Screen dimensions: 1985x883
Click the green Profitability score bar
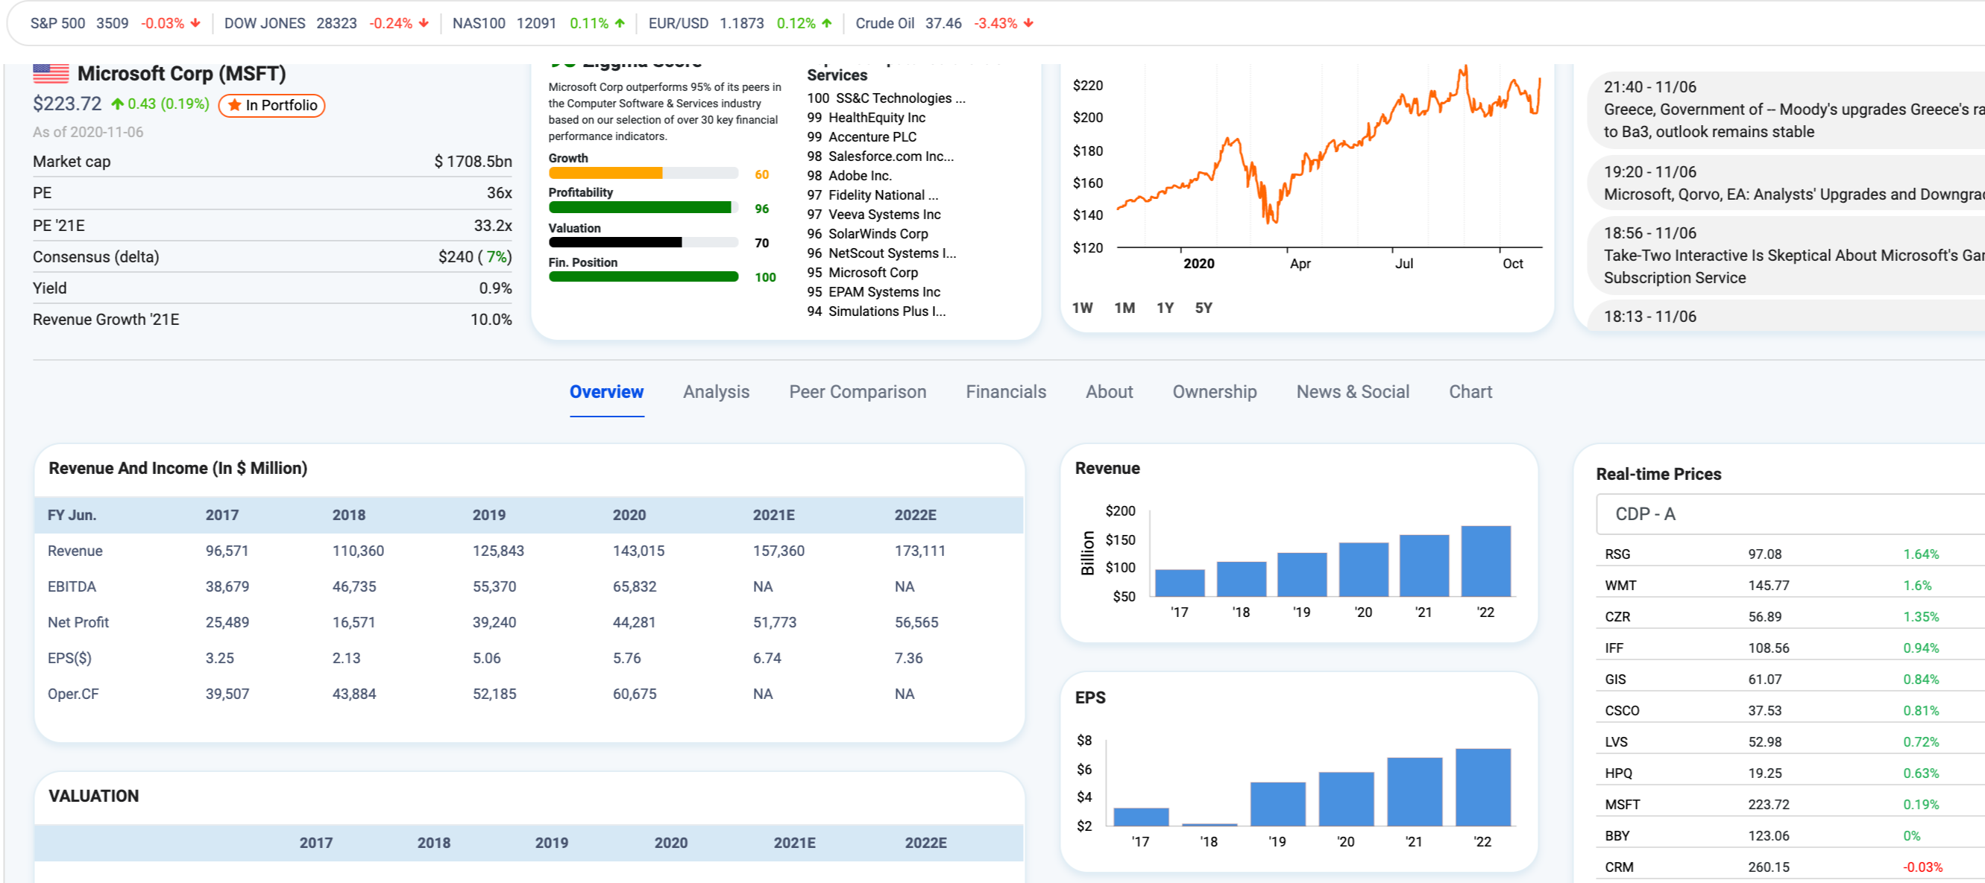[x=640, y=208]
